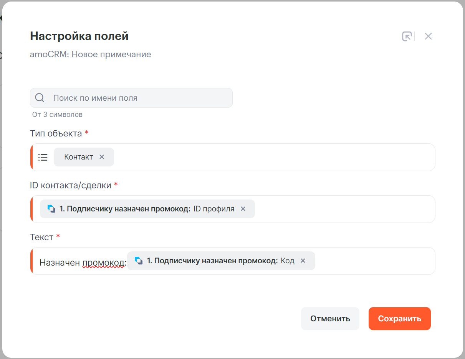Click the pop-out window icon in the header
The image size is (465, 359).
407,37
